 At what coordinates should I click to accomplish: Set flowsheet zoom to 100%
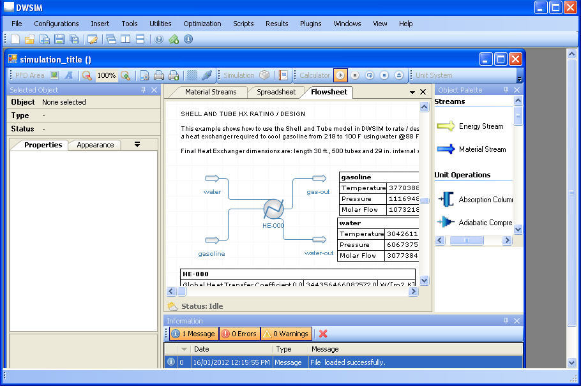tap(107, 75)
